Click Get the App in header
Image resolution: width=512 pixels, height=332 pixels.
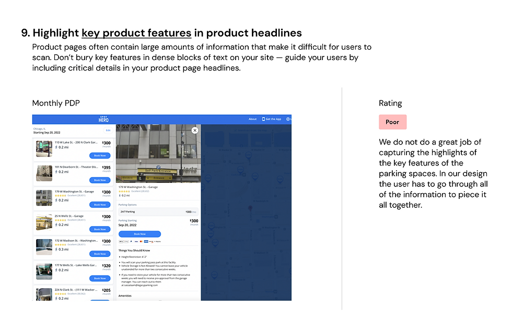coord(273,119)
